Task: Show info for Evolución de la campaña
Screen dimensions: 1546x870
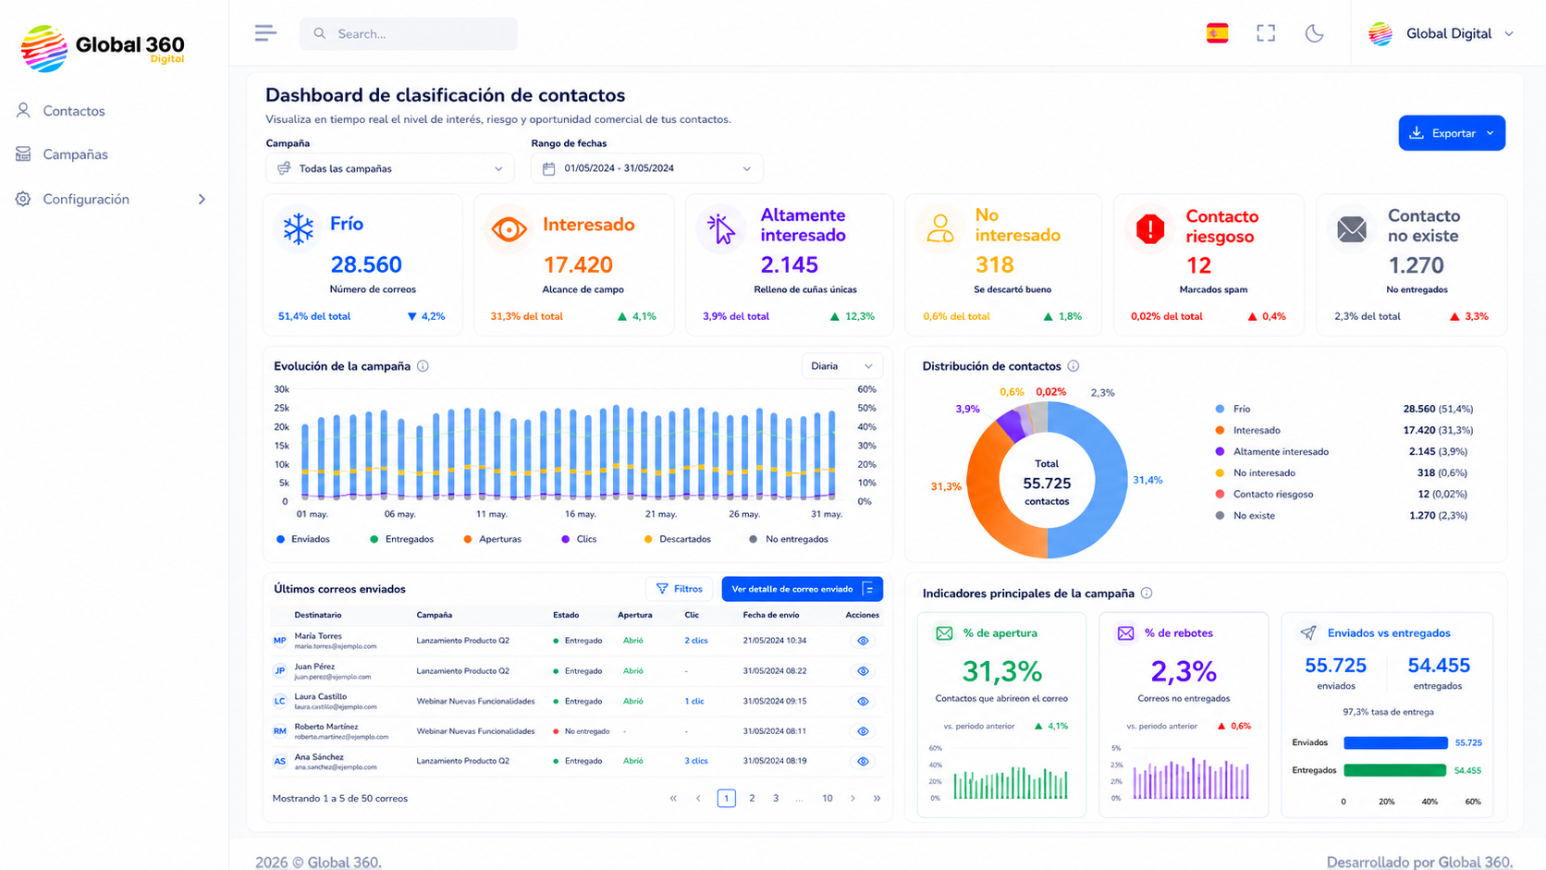Action: (x=423, y=366)
